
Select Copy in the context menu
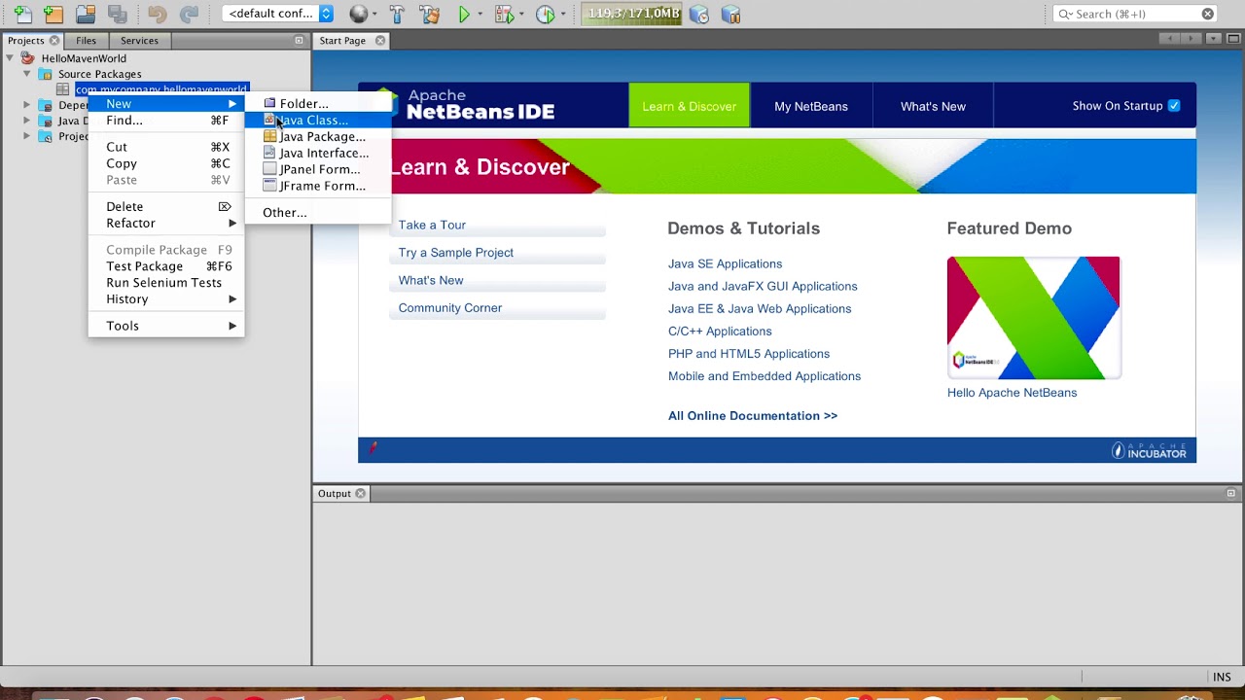point(166,163)
